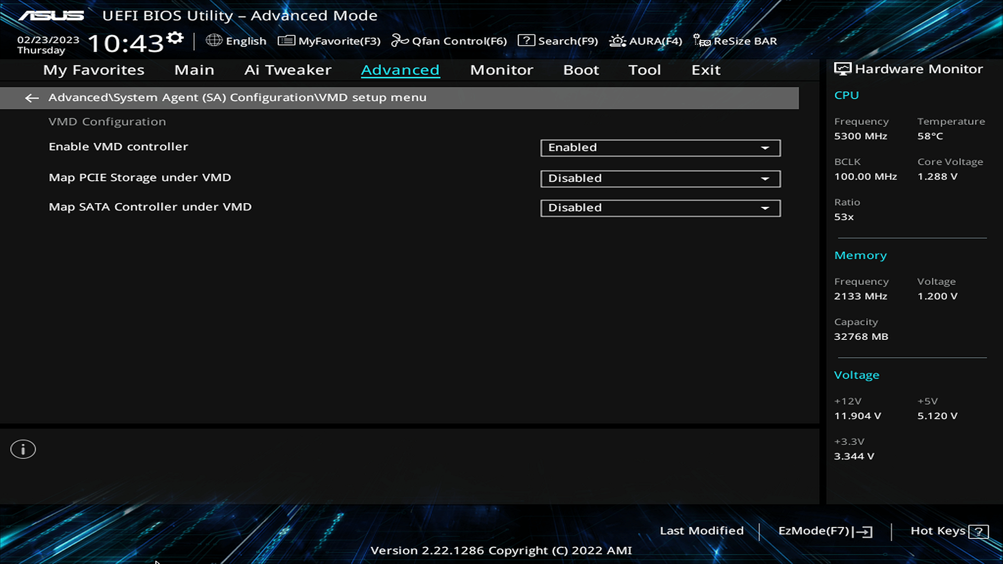Select the Boot menu tab
The height and width of the screenshot is (564, 1003).
click(x=581, y=69)
